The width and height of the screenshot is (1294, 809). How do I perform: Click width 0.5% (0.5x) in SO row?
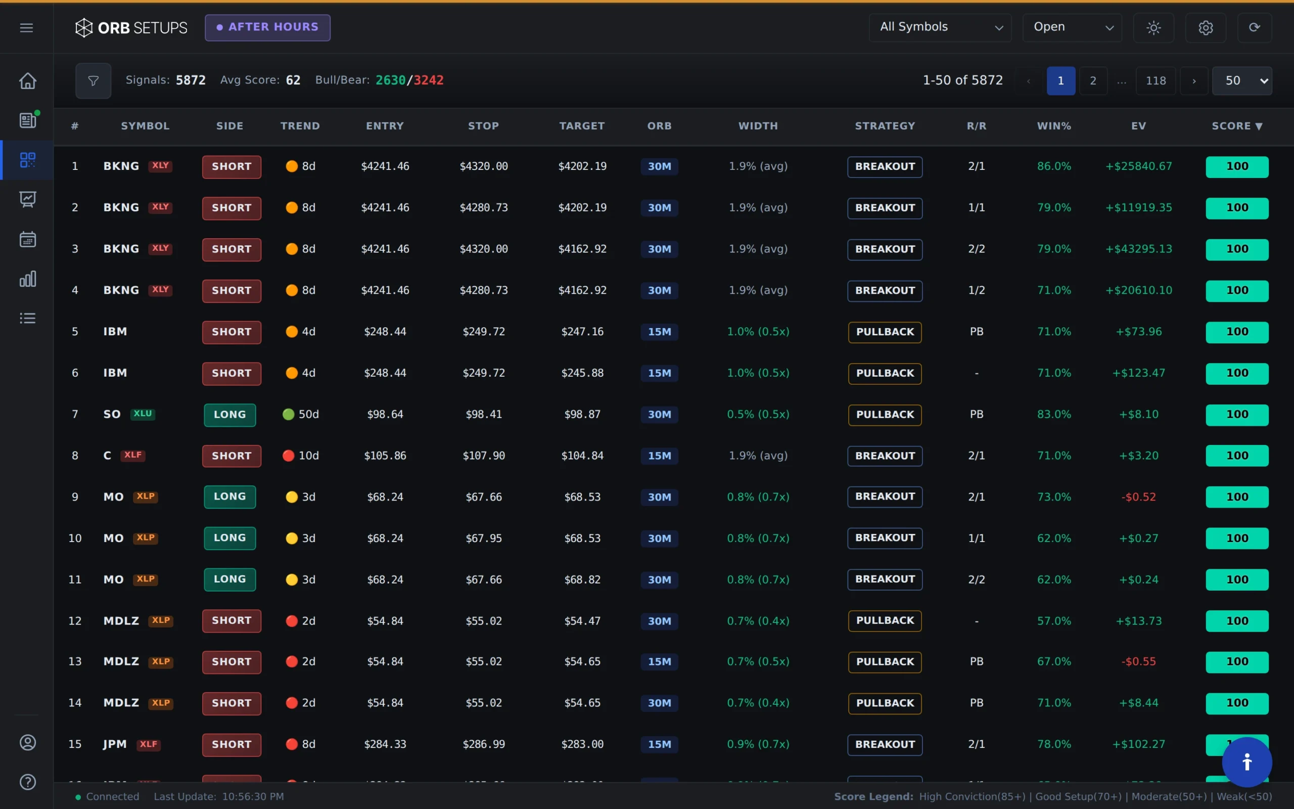click(758, 414)
